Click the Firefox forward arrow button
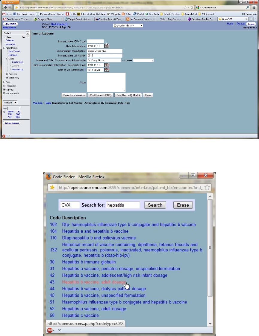This screenshot has height=336, width=259. (10, 7)
